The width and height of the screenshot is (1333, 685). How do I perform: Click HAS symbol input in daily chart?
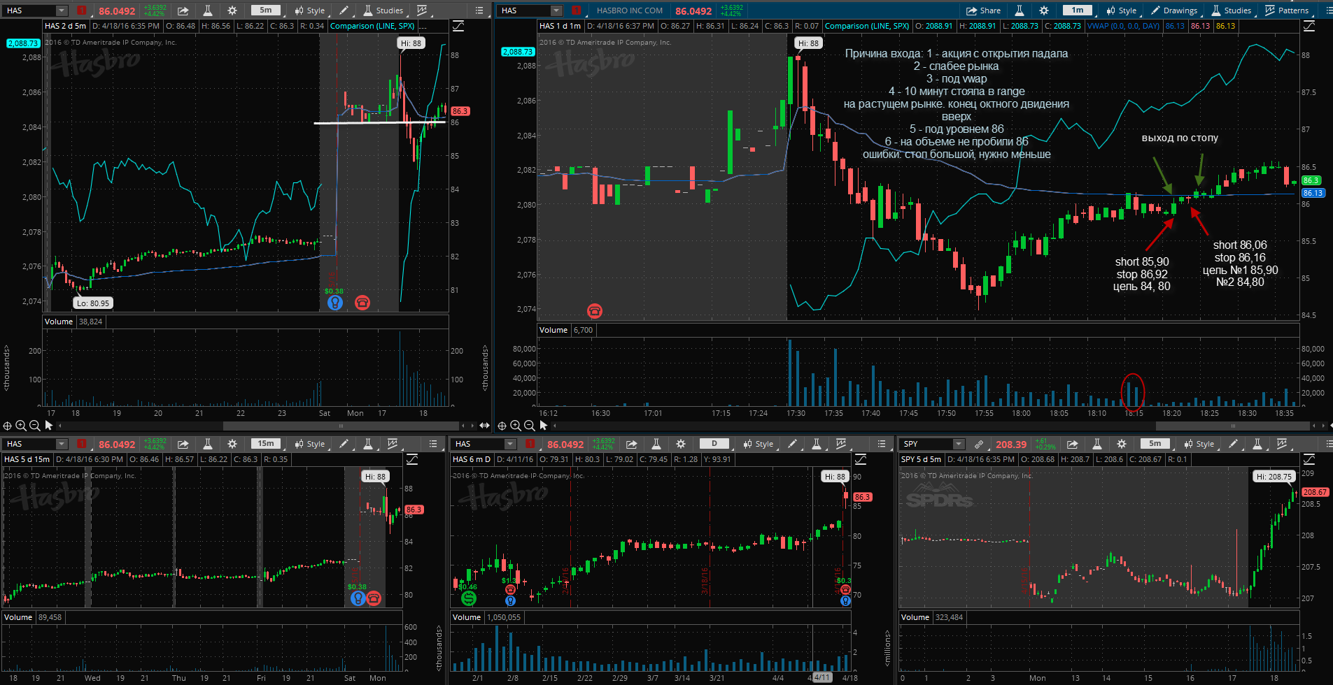pos(477,444)
